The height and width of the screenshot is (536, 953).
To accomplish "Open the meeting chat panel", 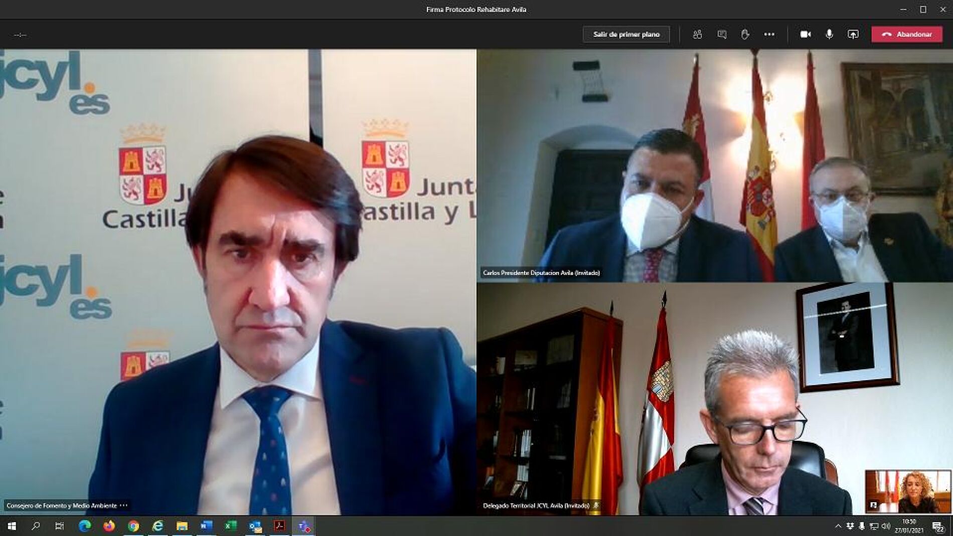I will pos(722,35).
